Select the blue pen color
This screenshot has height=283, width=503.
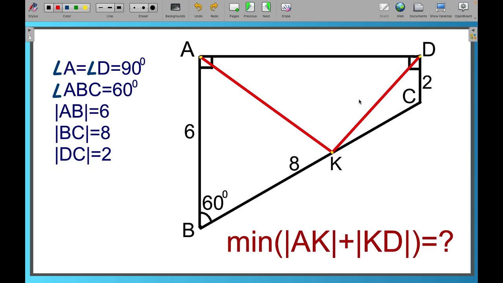(67, 7)
